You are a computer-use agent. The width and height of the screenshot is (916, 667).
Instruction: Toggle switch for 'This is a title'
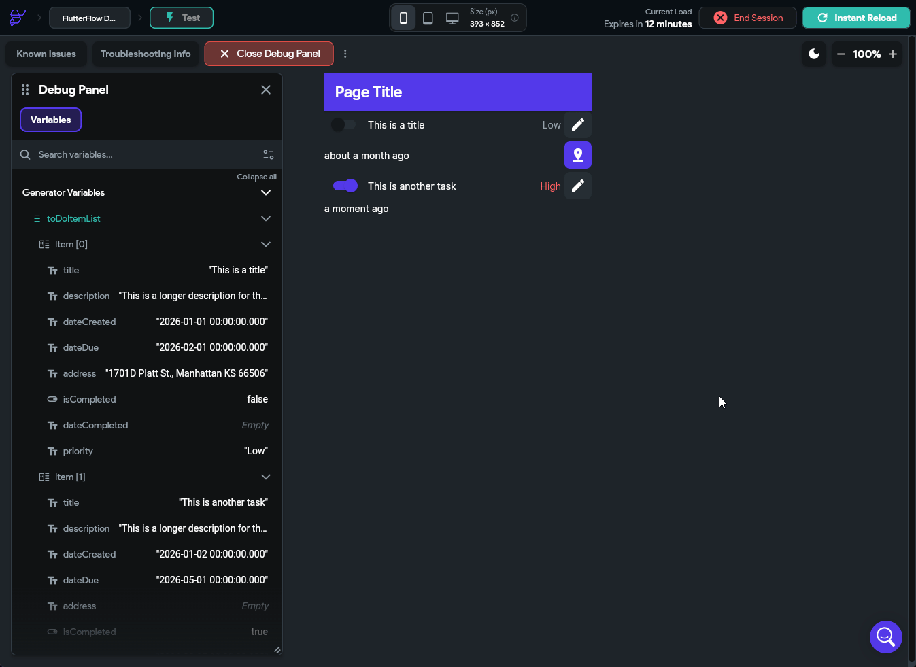pyautogui.click(x=343, y=124)
